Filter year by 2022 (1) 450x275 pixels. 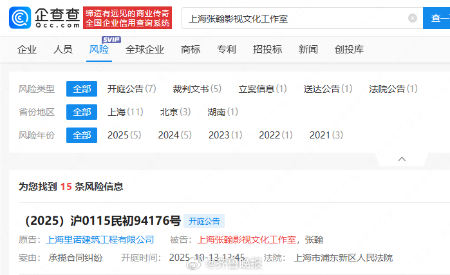click(276, 135)
